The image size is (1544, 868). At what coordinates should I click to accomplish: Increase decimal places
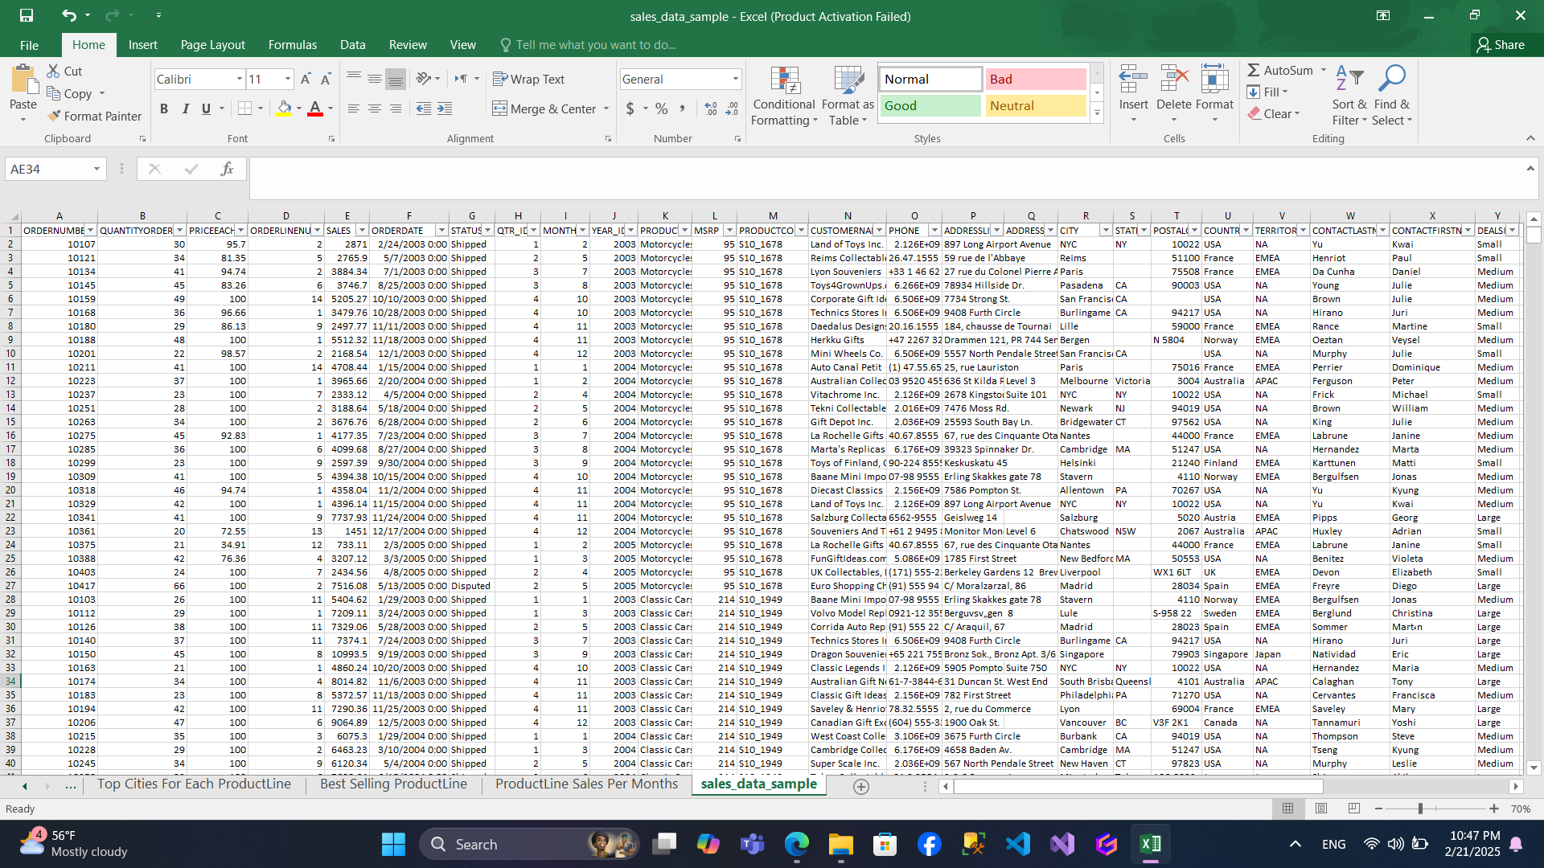click(x=711, y=108)
